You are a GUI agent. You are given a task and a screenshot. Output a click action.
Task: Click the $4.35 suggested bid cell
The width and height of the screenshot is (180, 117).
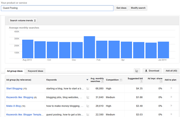click(x=139, y=89)
